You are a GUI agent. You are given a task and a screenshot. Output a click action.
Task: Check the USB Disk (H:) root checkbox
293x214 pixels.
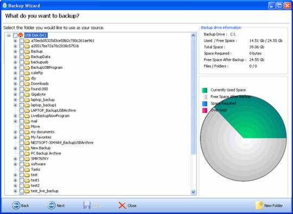[x=15, y=35]
